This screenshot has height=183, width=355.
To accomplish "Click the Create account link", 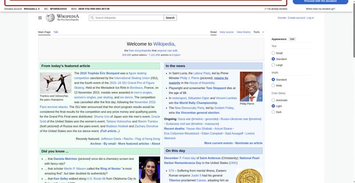I will coord(296,18).
